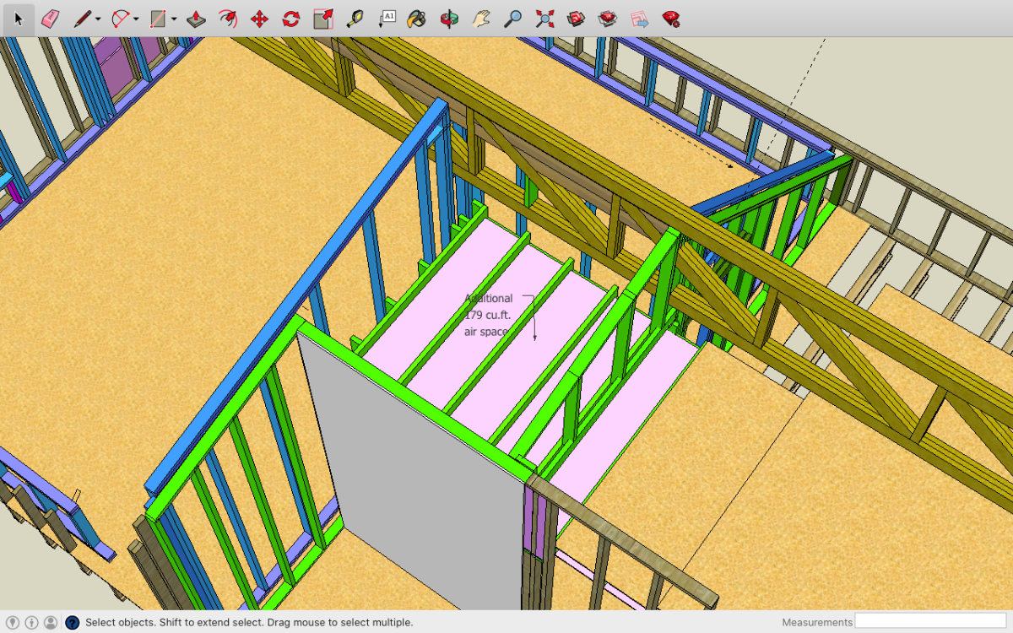Screen dimensions: 1013x633
Task: Expand the Arc tool options arrow
Action: 137,19
